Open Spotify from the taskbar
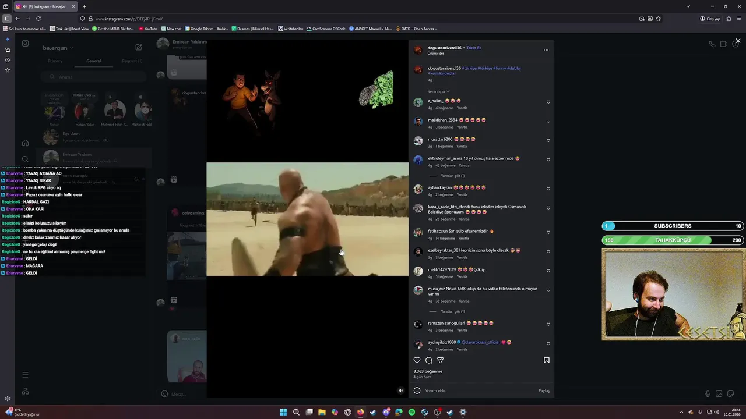 [411, 412]
